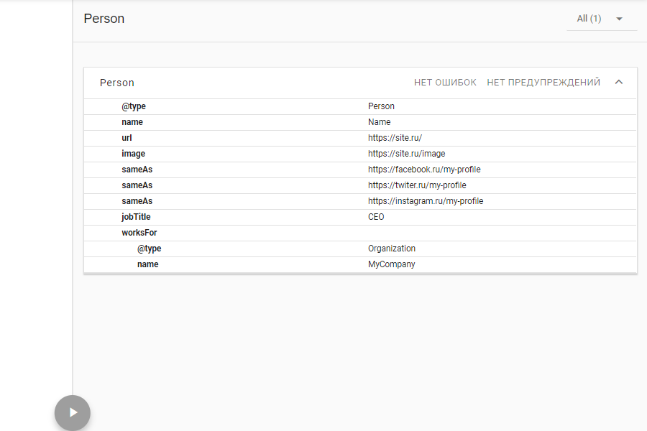Select the https://site.ru/ url value
Viewport: 647px width, 431px height.
pyautogui.click(x=400, y=138)
